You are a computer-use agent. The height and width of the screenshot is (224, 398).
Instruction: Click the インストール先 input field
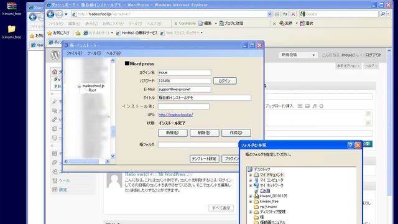[x=183, y=106]
